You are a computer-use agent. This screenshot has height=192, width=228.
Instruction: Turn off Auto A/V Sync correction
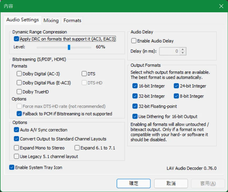(x=17, y=130)
